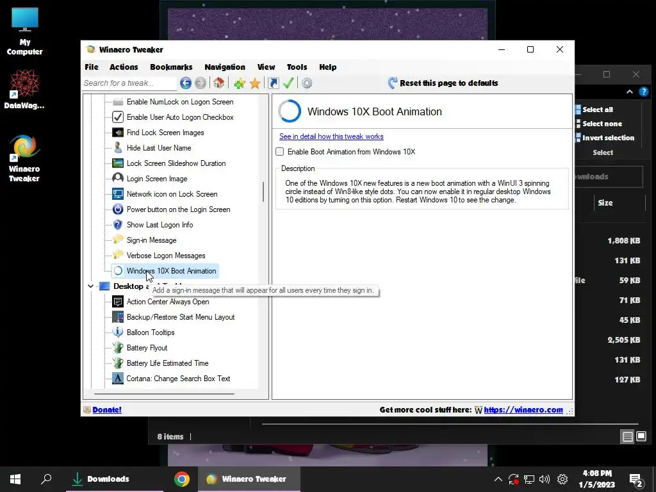656x492 pixels.
Task: Open the Actions menu
Action: coord(124,67)
